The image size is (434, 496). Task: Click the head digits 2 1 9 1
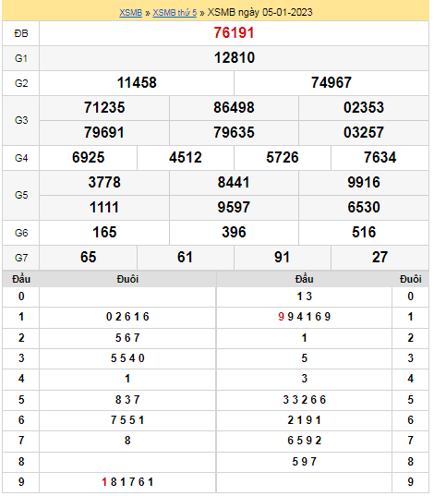pos(305,420)
